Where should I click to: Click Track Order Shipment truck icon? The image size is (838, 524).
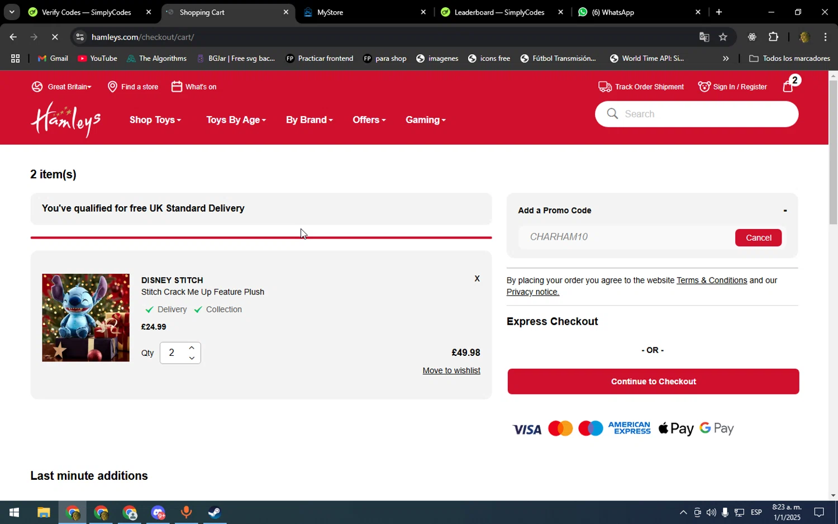coord(604,87)
